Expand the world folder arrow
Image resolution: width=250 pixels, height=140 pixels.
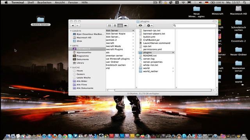tap(173, 68)
